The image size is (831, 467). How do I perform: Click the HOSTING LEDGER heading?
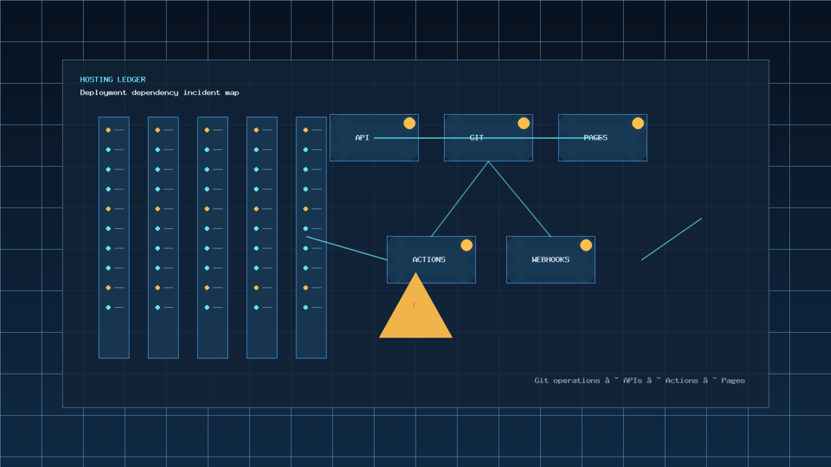(113, 80)
